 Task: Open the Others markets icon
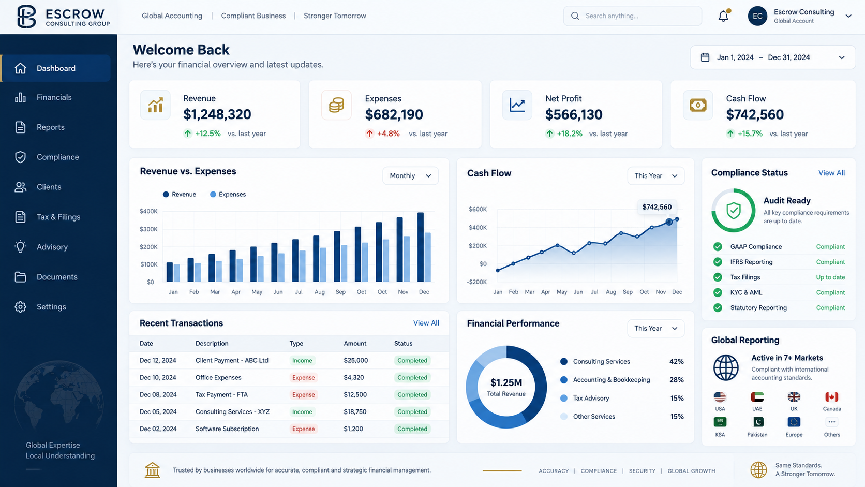[831, 422]
